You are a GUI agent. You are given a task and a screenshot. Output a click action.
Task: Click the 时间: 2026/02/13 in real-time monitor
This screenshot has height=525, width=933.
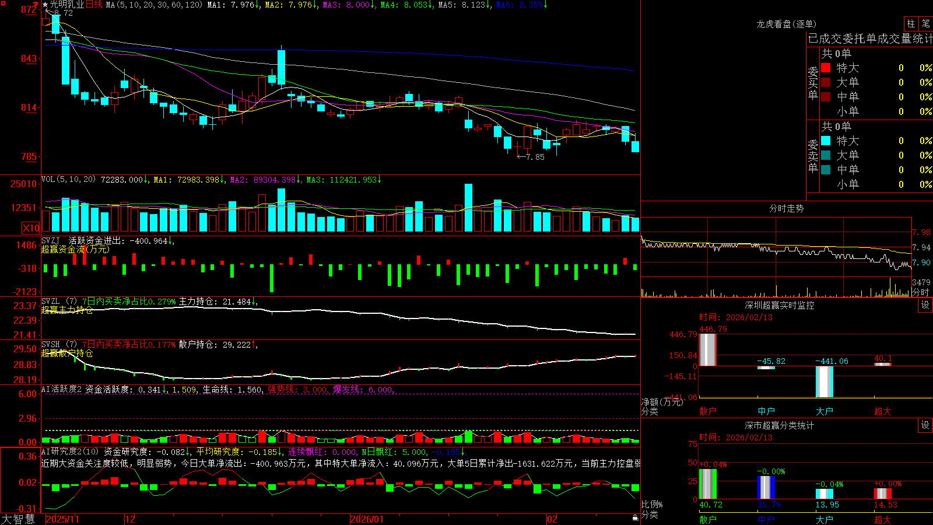[735, 317]
